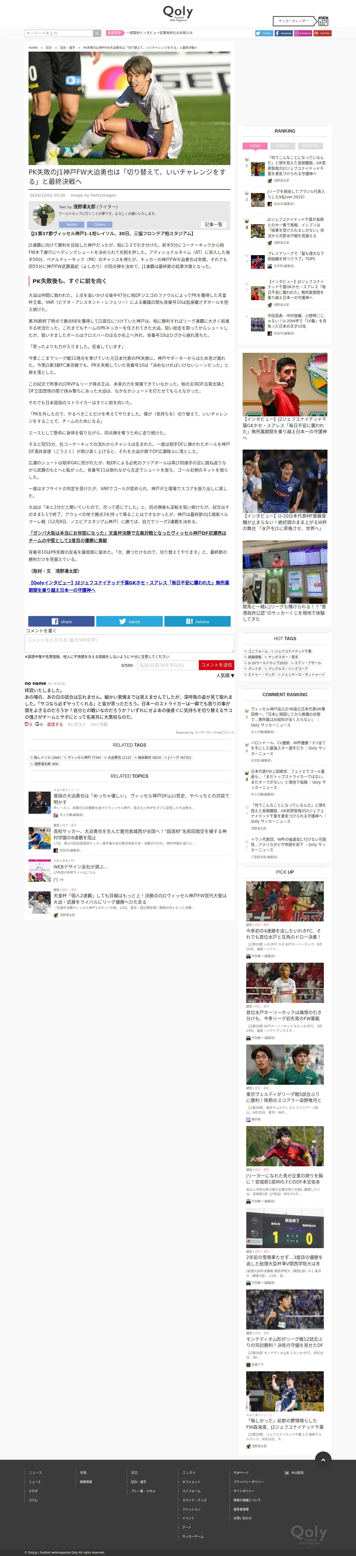The image size is (356, 1556).
Task: Click the scroll-to-top arrow button
Action: [x=323, y=1459]
